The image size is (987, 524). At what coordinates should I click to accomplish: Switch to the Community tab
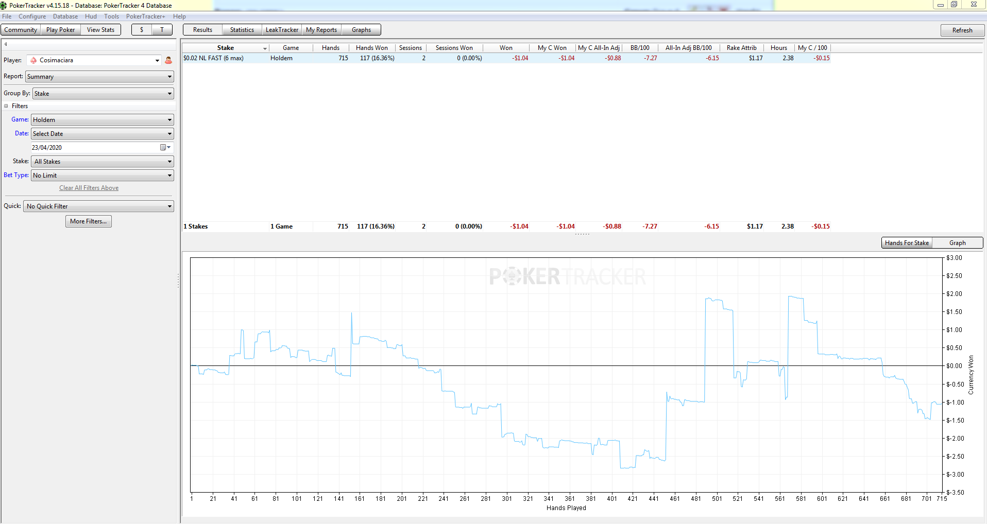click(21, 30)
